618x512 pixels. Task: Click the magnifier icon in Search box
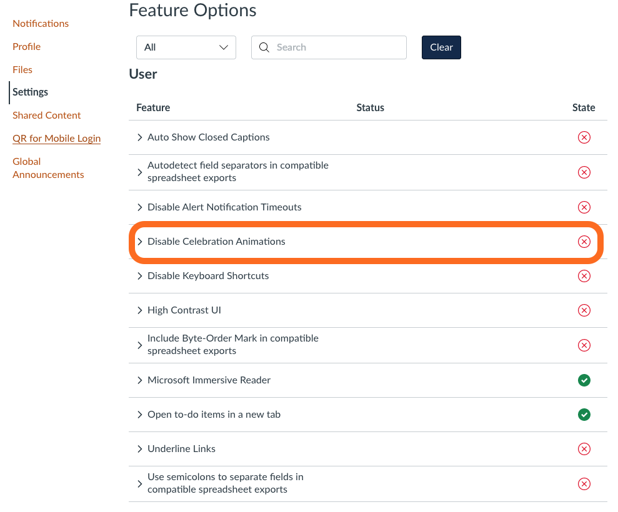click(x=264, y=47)
